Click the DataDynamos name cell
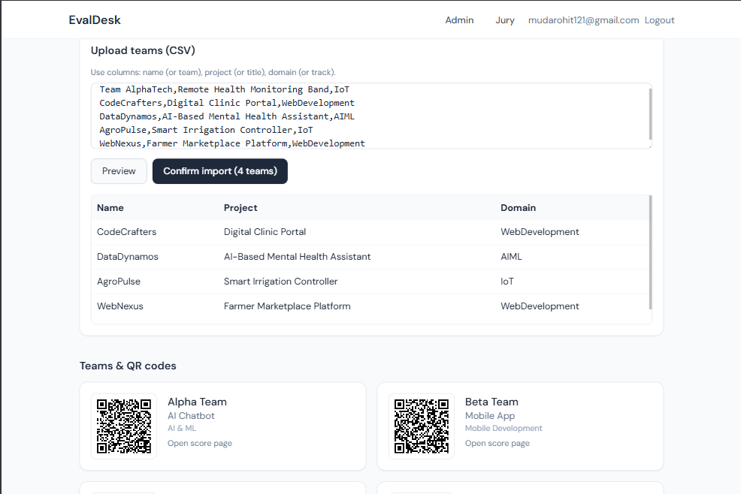This screenshot has height=494, width=741. [128, 257]
